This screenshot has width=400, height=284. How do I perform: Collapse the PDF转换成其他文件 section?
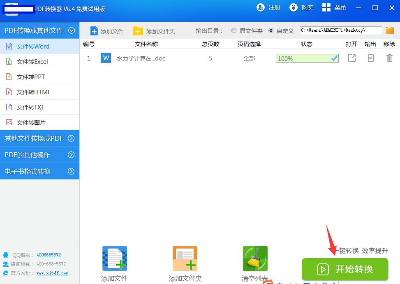pos(72,30)
